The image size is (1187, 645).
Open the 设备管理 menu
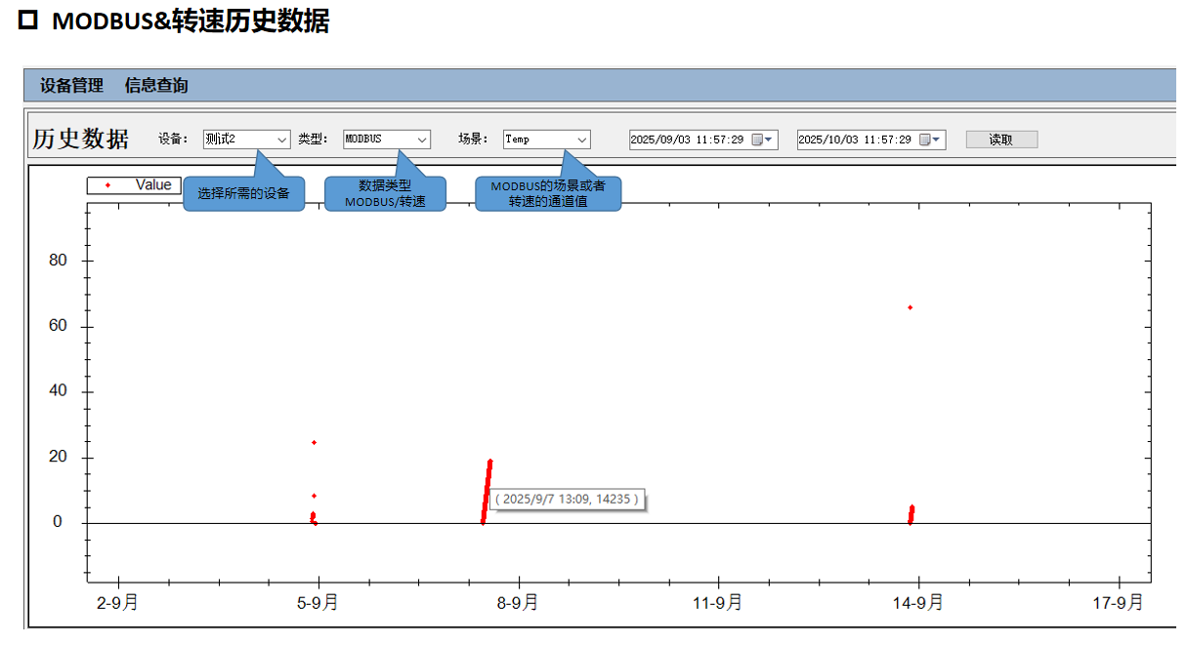point(71,86)
